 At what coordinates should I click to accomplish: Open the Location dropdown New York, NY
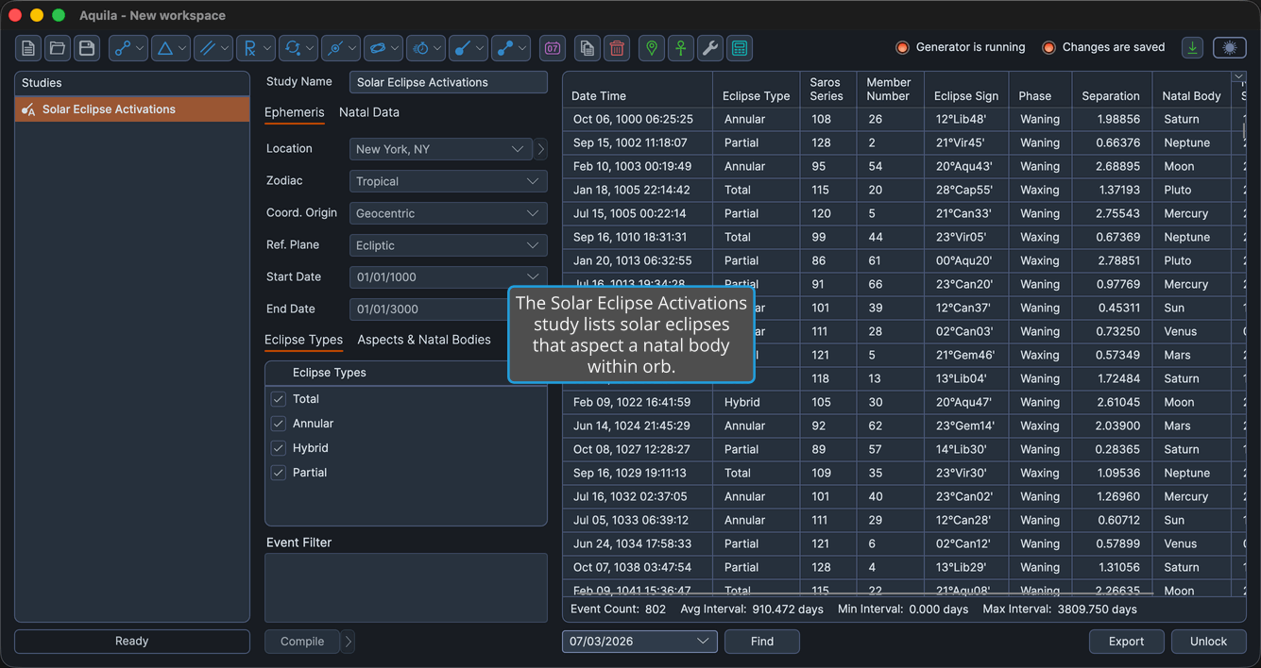coord(440,149)
